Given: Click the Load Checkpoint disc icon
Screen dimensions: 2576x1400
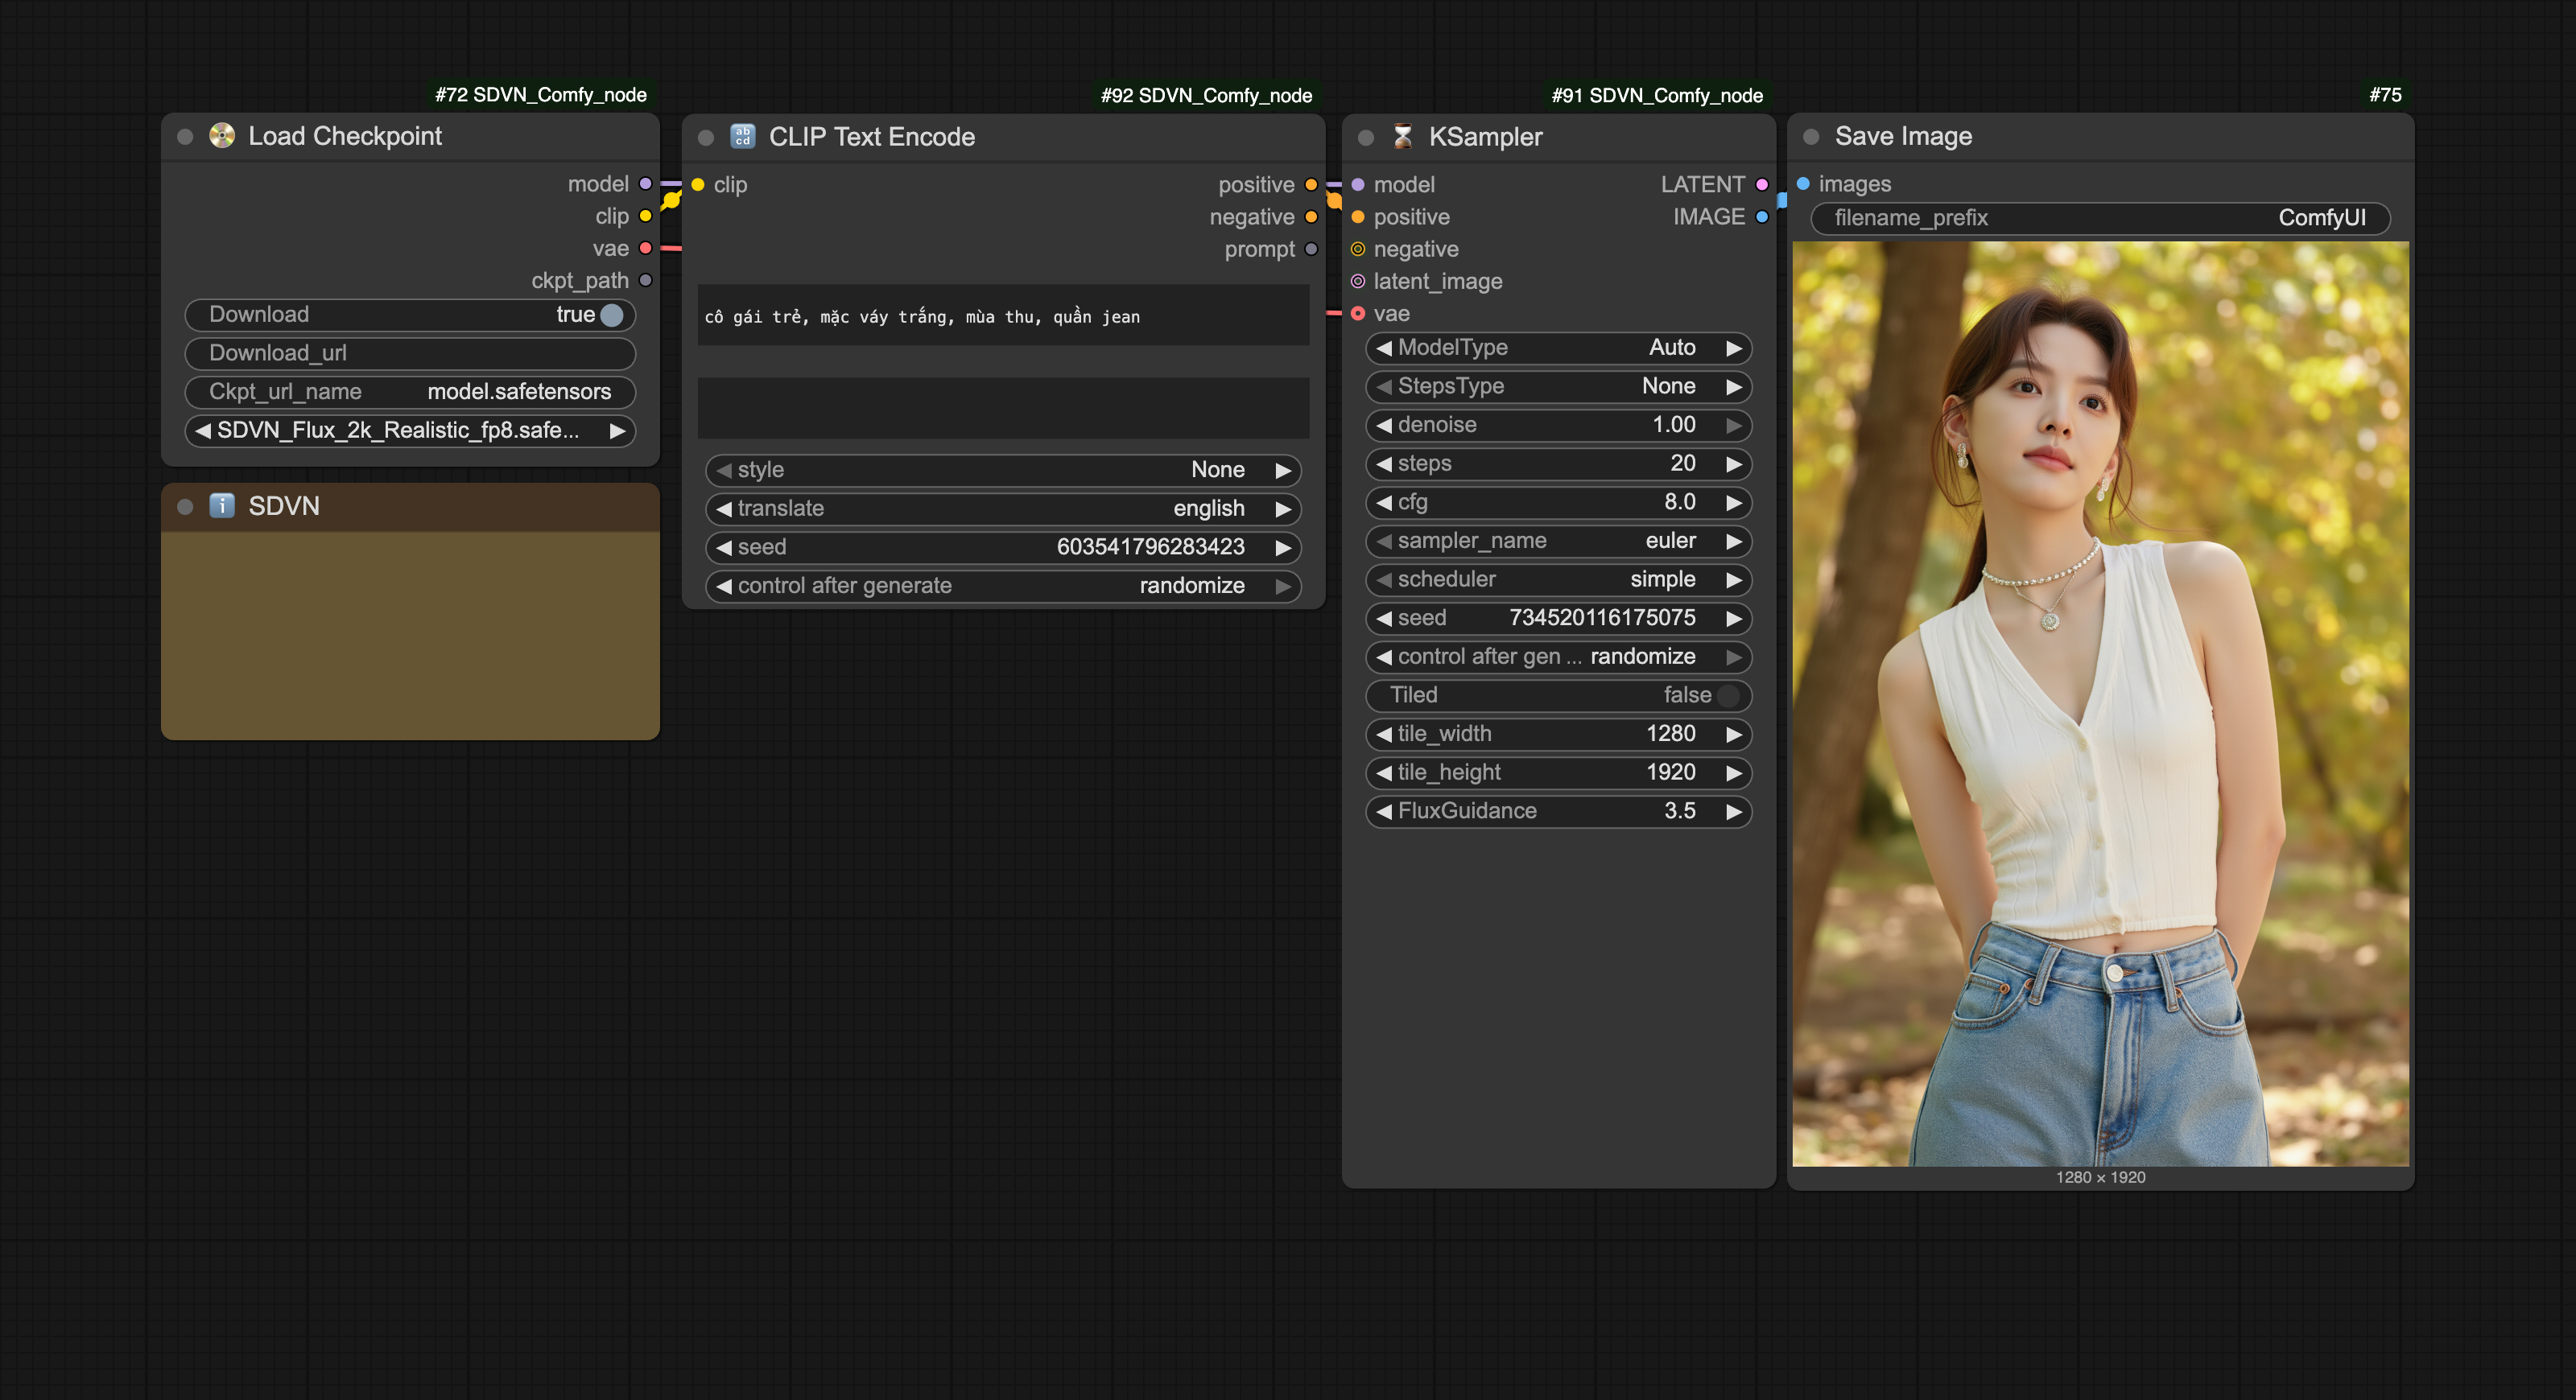Looking at the screenshot, I should (x=222, y=136).
